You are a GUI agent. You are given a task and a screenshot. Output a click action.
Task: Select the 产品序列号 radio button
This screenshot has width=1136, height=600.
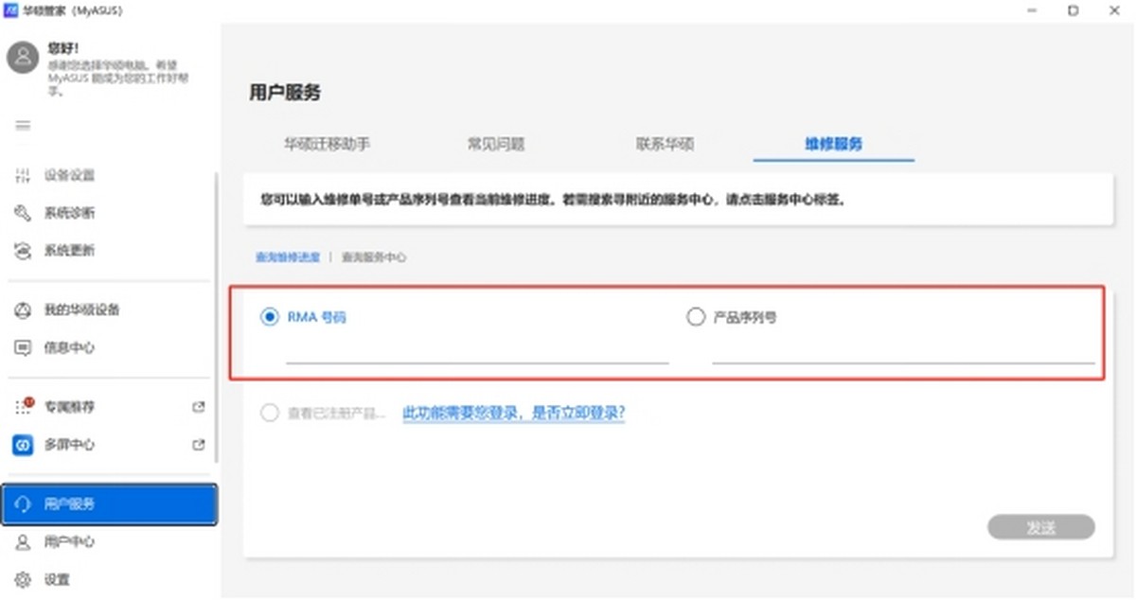(x=695, y=318)
